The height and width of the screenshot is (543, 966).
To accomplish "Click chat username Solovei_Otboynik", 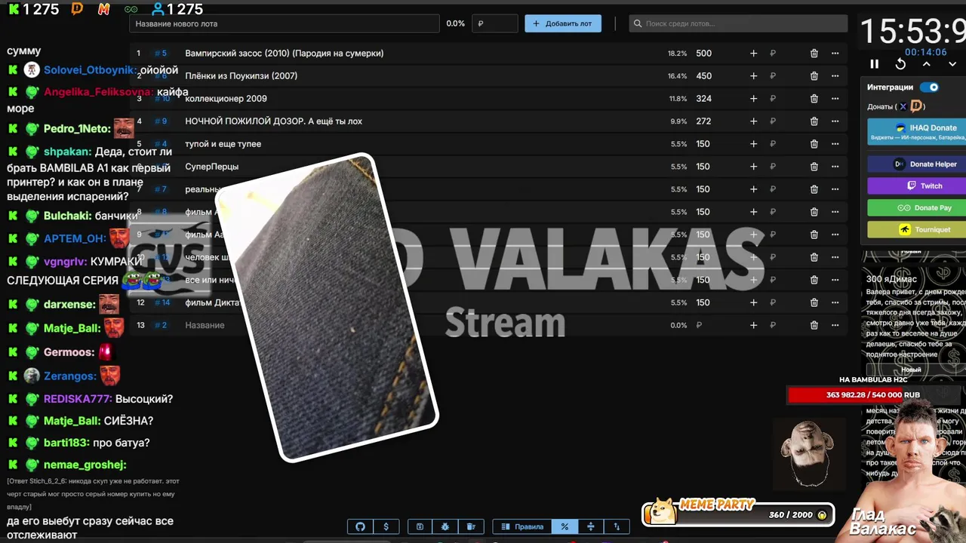I will [x=90, y=70].
